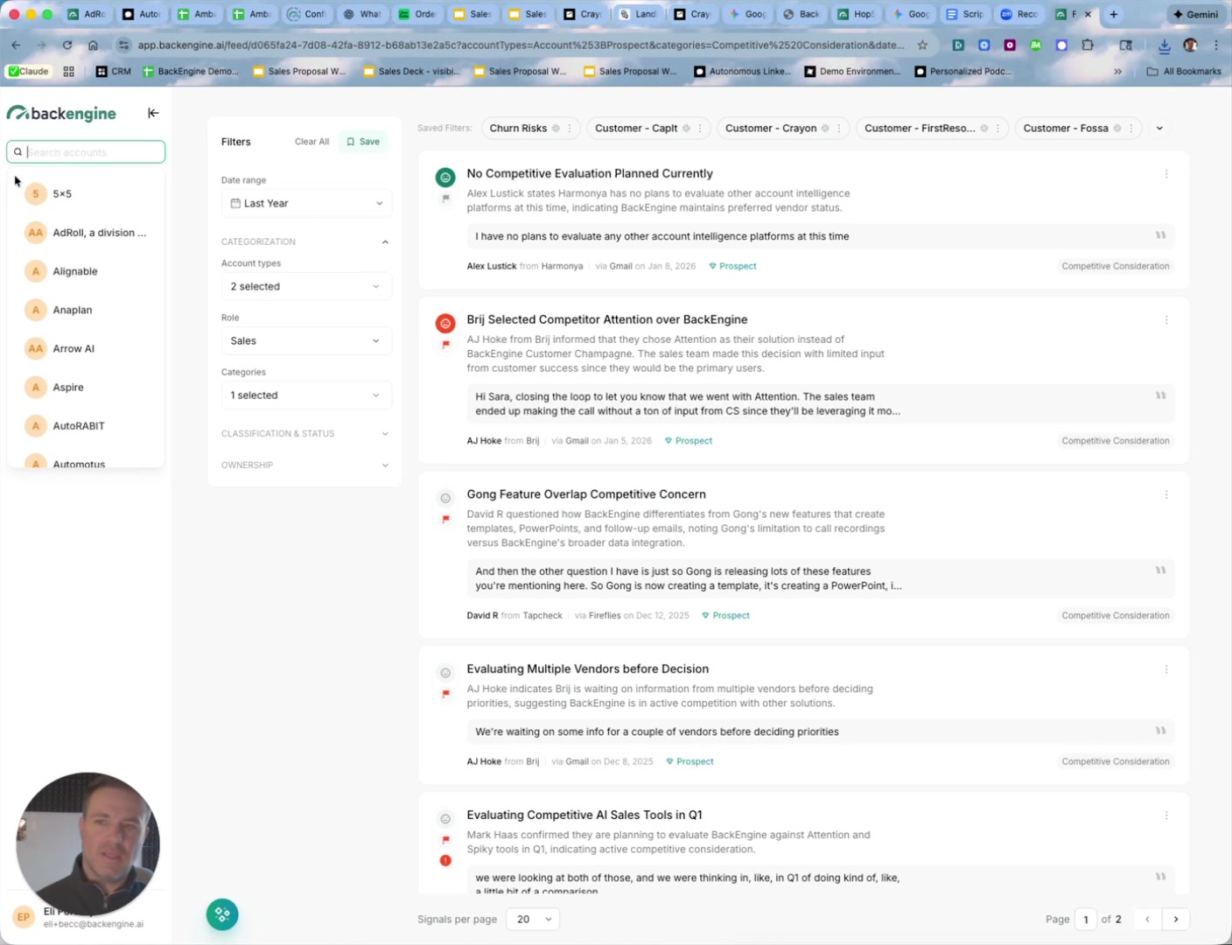Click Clear All filters
1232x945 pixels.
coord(311,142)
